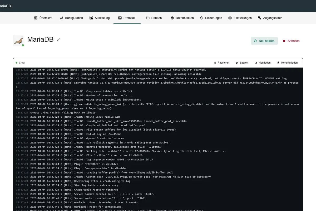Click the Zugangsdaten key icon

(259, 18)
